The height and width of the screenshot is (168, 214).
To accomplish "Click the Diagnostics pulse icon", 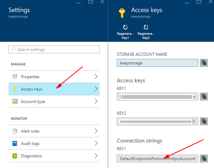I will (15, 156).
